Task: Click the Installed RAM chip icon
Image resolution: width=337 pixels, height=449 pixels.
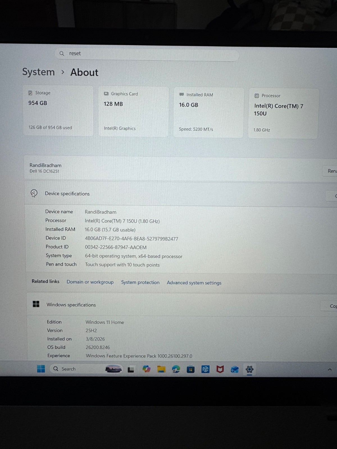Action: (181, 95)
